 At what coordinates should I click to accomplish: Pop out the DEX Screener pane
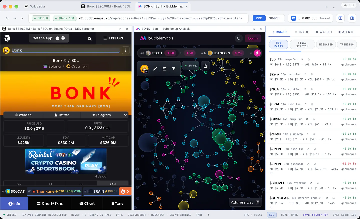pyautogui.click(x=120, y=29)
